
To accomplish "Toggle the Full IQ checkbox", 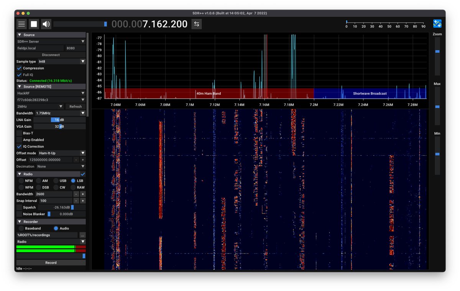I will click(19, 75).
